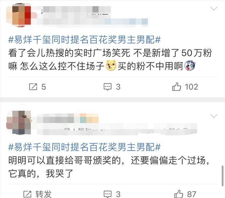Screen dimensions: 225x198
Task: Open the second post's hashtag topic link
Action: [x=85, y=147]
